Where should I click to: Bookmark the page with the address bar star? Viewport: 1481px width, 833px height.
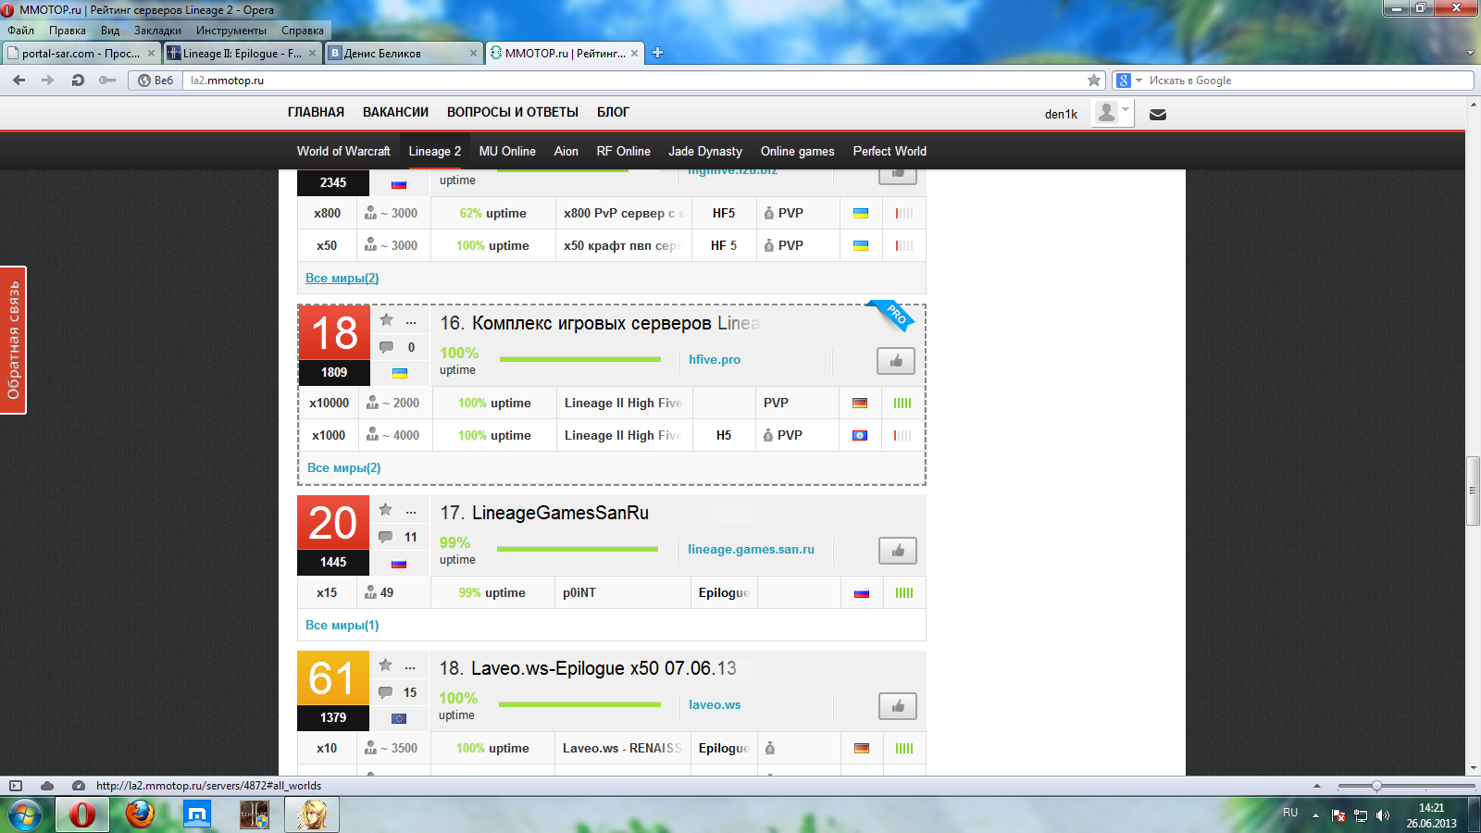click(x=1094, y=81)
